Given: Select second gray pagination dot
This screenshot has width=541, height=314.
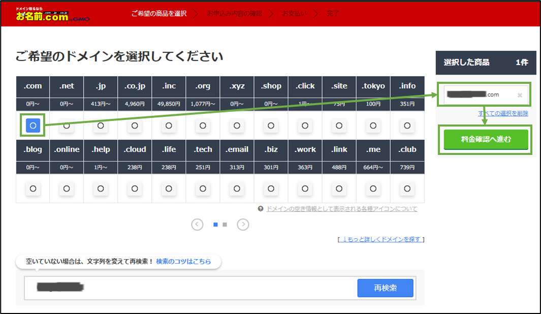Looking at the screenshot, I should pyautogui.click(x=225, y=225).
